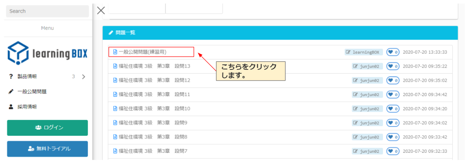Click document icon next to 設問9
The image size is (467, 167).
point(115,123)
